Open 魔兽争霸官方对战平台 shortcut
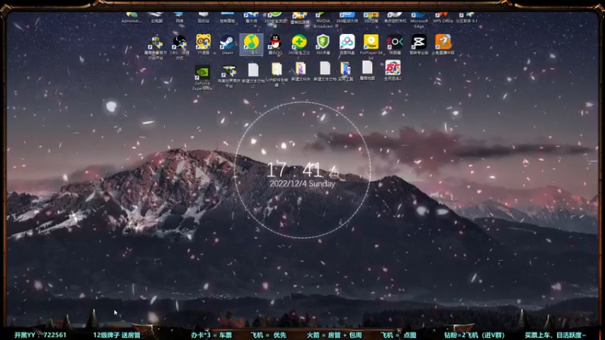 (156, 47)
